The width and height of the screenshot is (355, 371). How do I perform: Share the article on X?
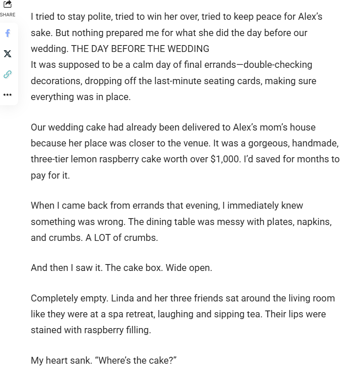(x=7, y=54)
